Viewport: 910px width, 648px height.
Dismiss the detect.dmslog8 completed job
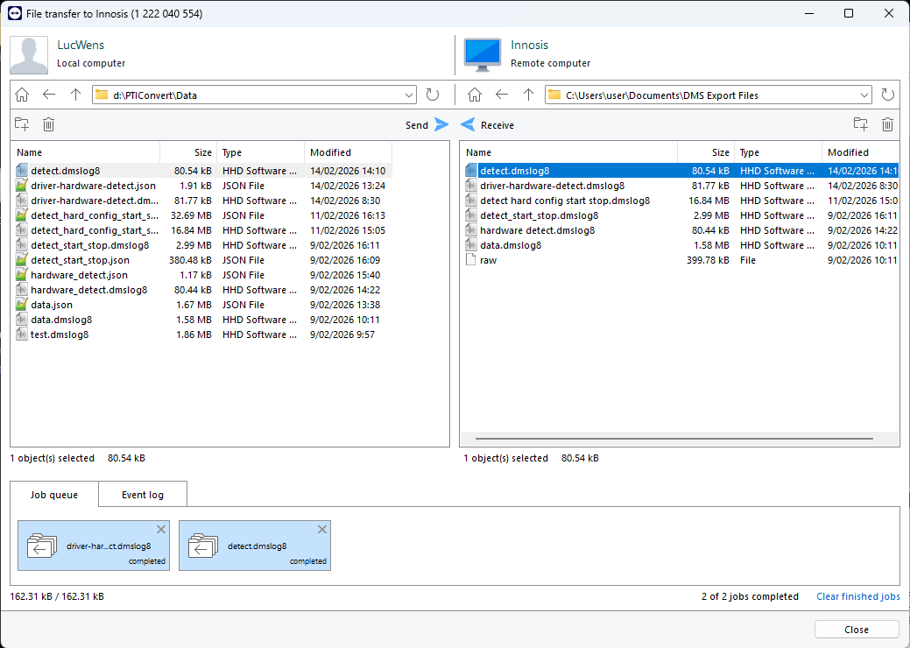(x=321, y=530)
